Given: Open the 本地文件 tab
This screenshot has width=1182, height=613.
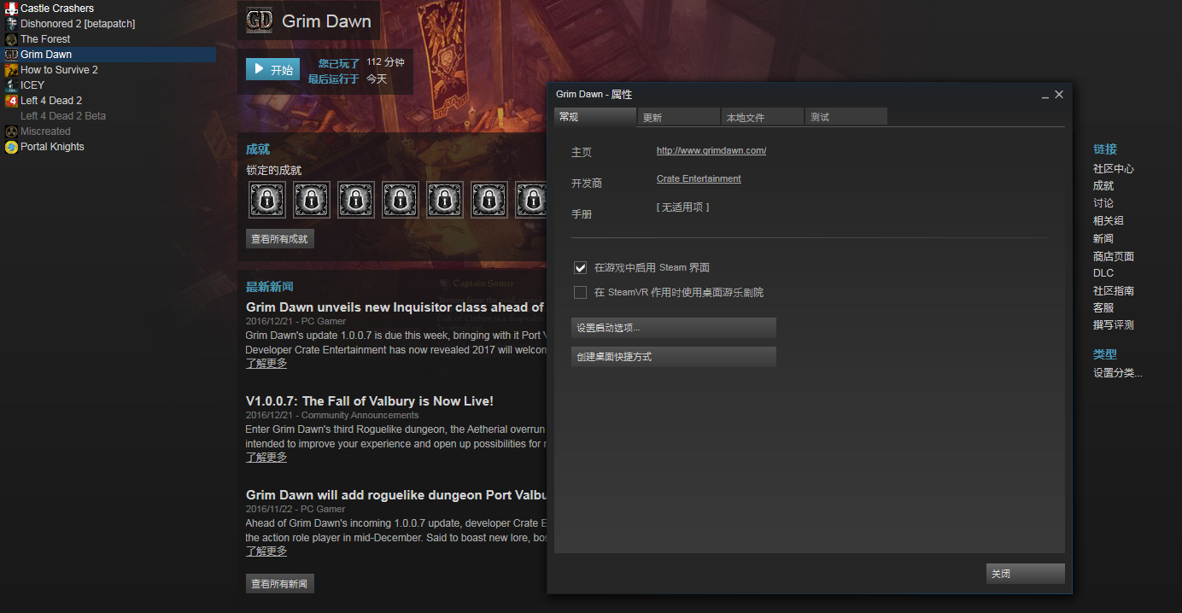Looking at the screenshot, I should click(x=763, y=117).
